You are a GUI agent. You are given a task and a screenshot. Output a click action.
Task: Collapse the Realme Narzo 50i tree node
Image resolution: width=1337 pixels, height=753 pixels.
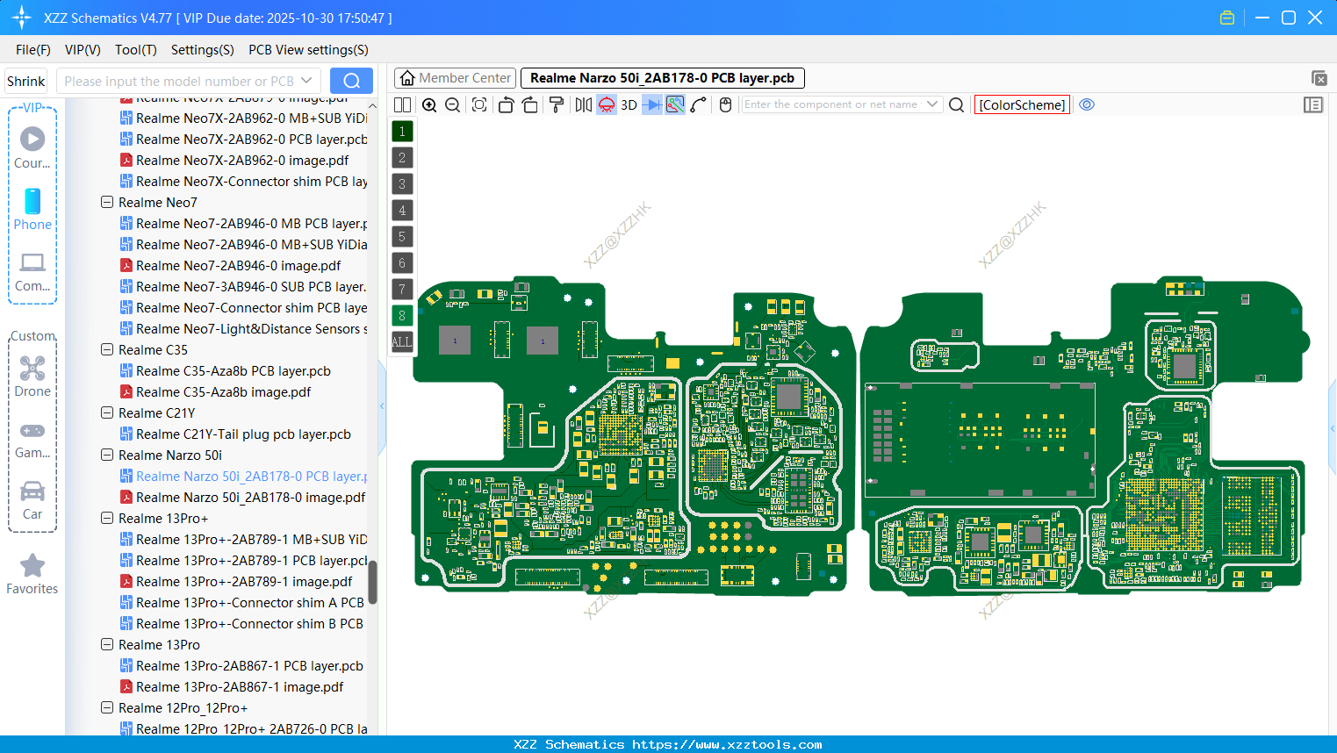pyautogui.click(x=107, y=455)
